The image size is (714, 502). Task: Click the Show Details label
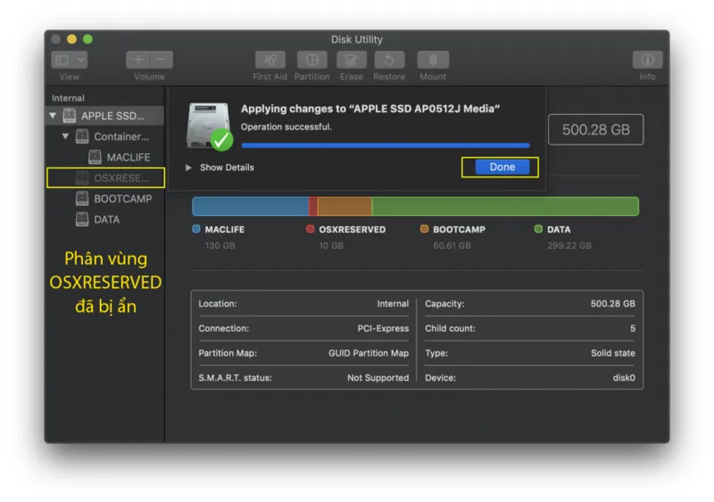227,168
